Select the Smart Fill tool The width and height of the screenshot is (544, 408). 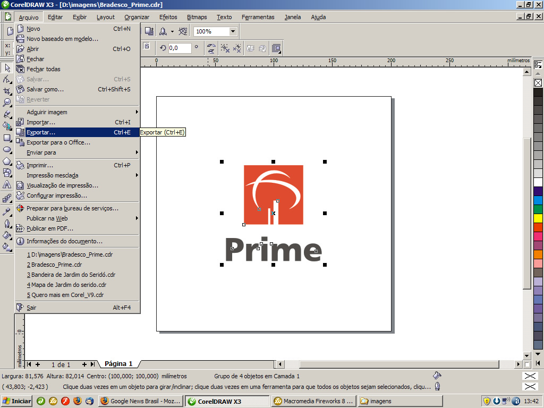pos(7,126)
